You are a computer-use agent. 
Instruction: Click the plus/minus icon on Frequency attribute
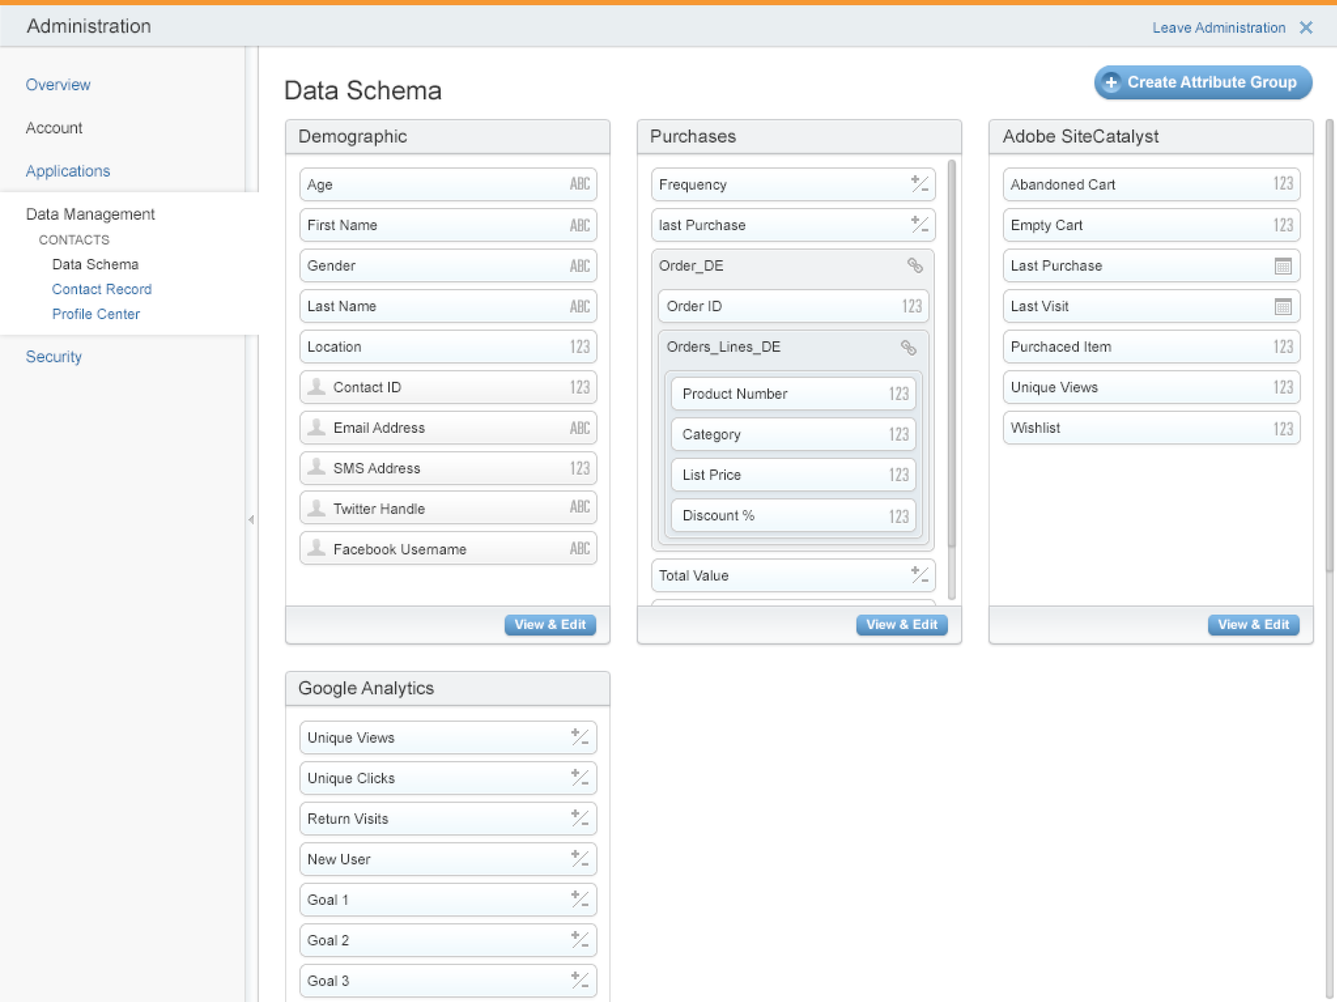[x=920, y=183]
